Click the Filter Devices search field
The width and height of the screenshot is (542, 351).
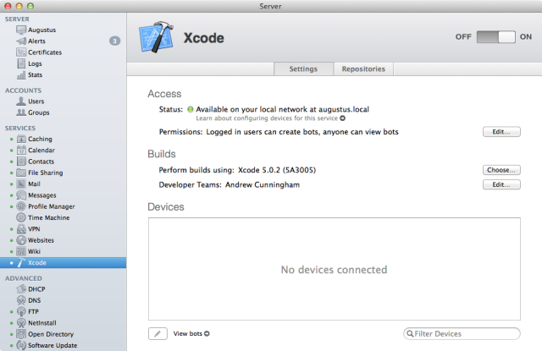[462, 334]
